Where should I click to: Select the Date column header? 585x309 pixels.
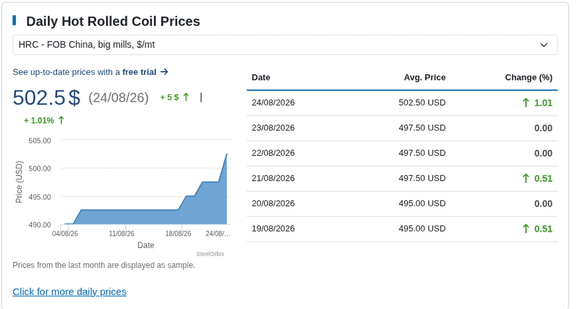click(x=261, y=77)
